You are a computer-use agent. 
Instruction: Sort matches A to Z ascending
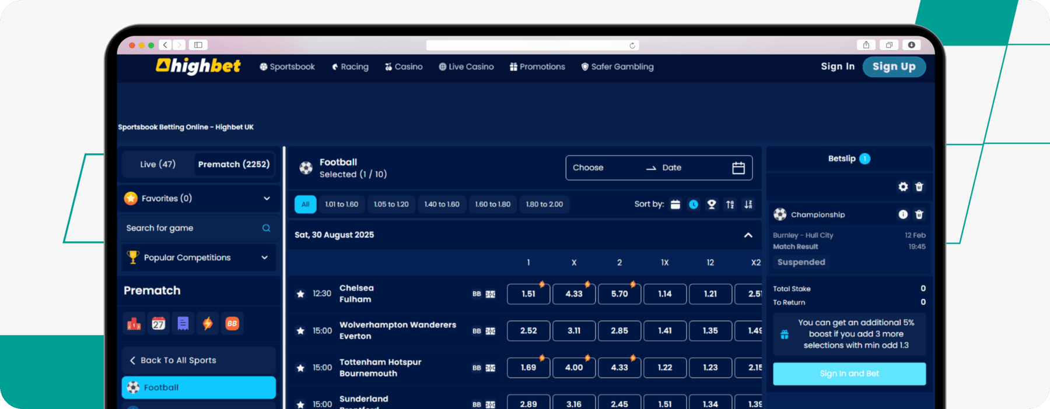730,204
